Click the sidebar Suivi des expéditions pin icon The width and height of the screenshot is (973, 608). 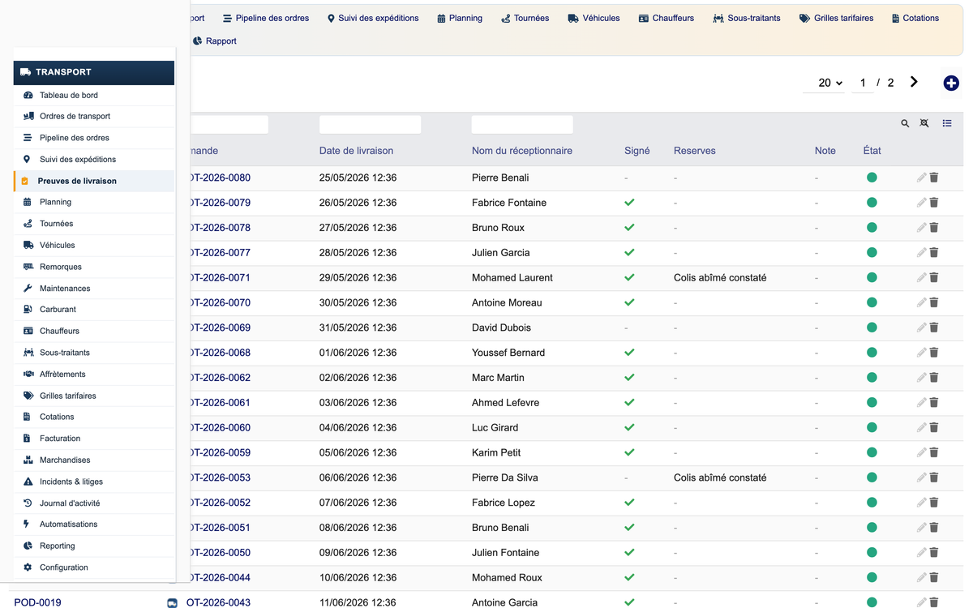coord(27,160)
